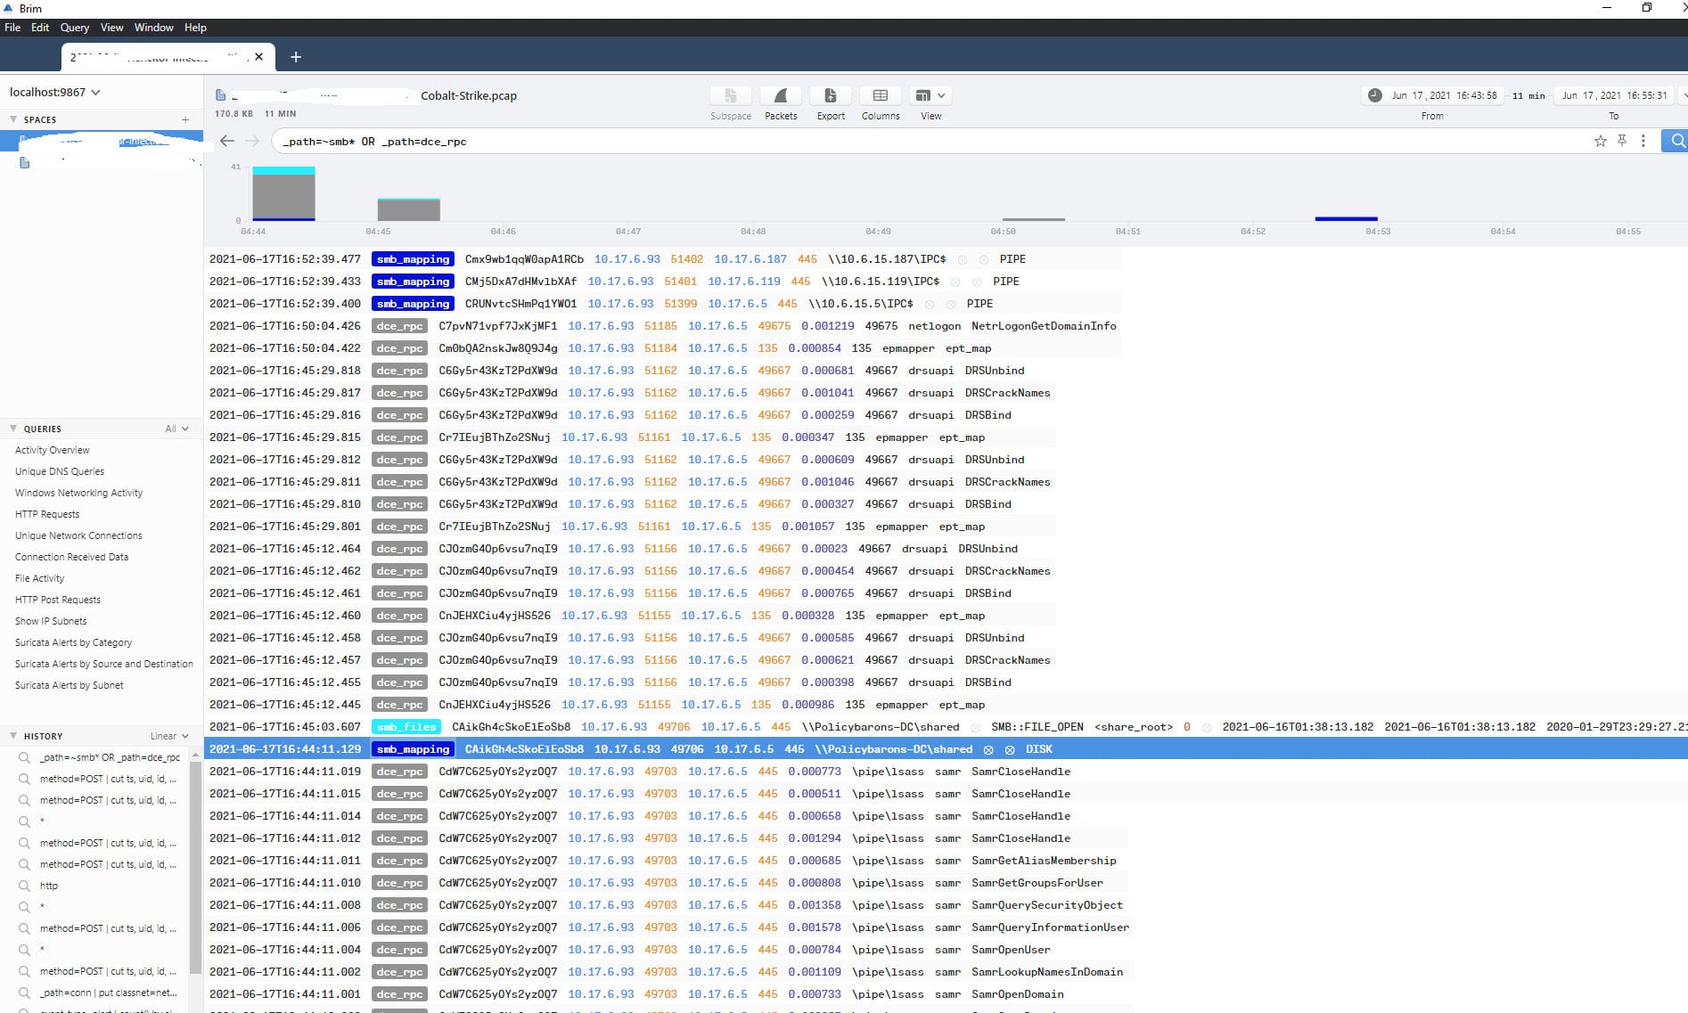The image size is (1688, 1013).
Task: Click the blue histogram bar near 04:53
Action: (x=1346, y=218)
